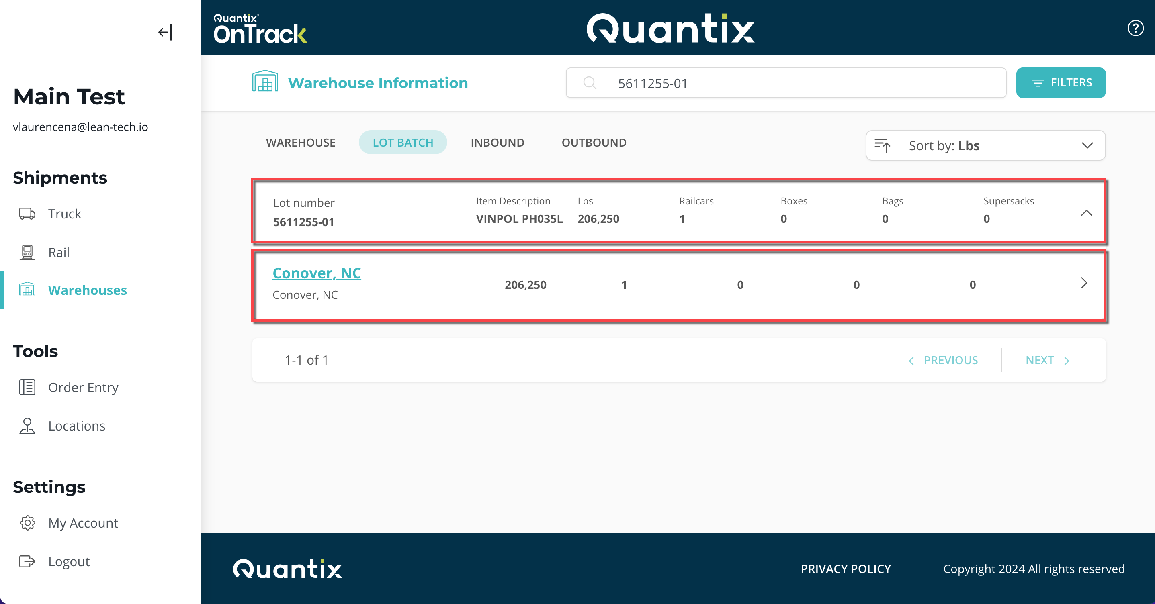Open the FILTERS button
The height and width of the screenshot is (604, 1155).
tap(1061, 83)
